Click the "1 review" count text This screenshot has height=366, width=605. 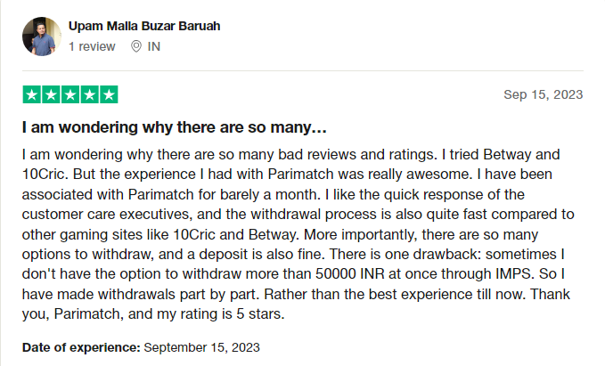tap(92, 46)
